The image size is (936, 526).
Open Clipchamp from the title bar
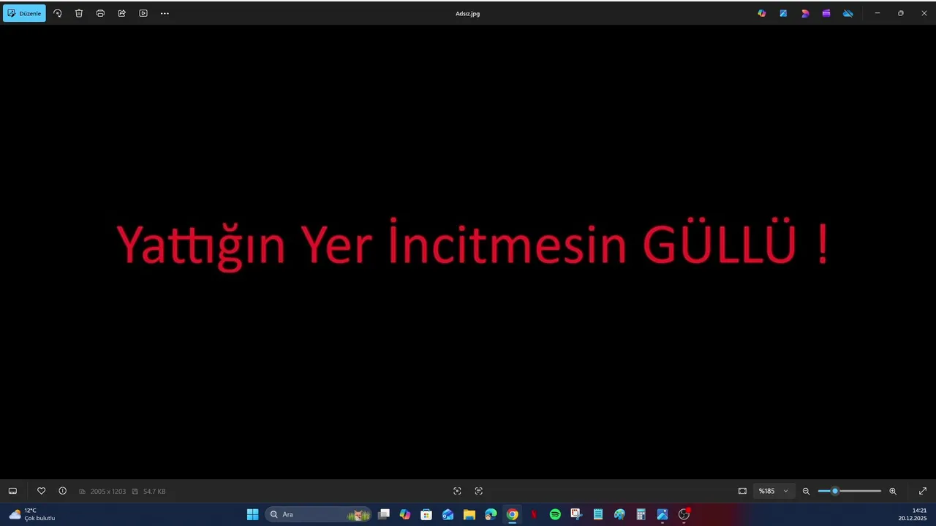click(x=826, y=13)
